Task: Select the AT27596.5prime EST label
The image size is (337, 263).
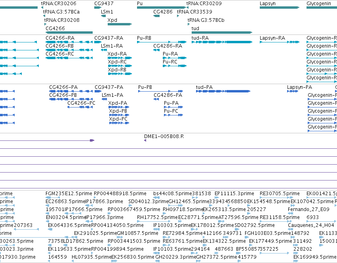Action: [x=238, y=217]
